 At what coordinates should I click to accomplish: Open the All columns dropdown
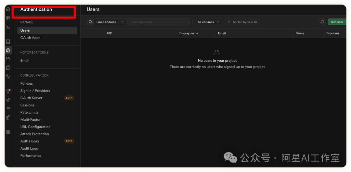point(208,22)
